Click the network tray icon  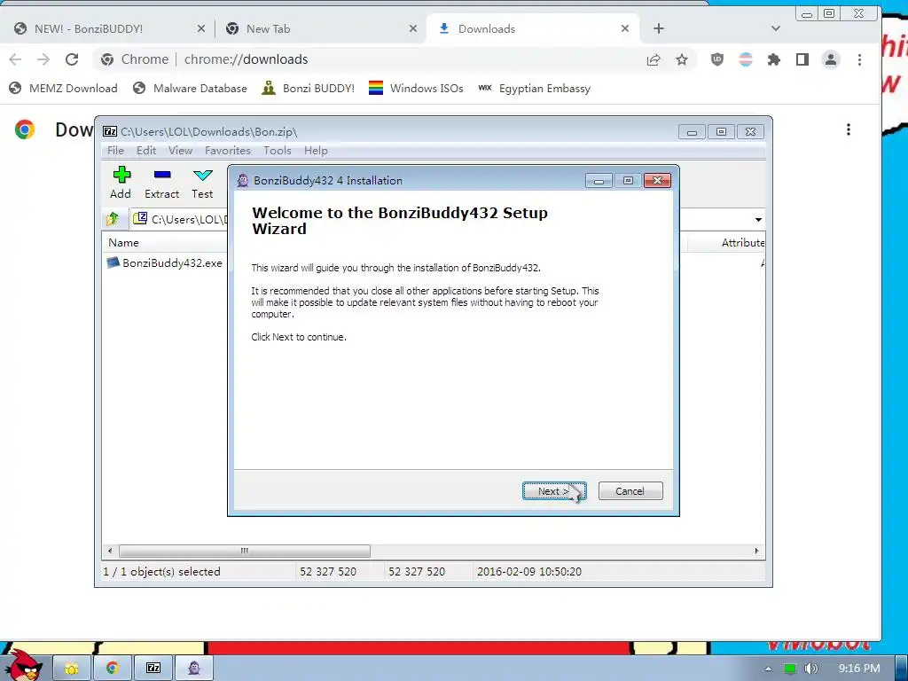[x=789, y=669]
